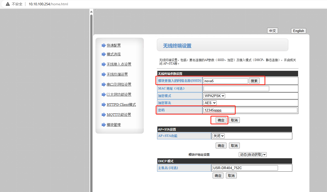Click the arrow icon beside 串口及网络设置
Viewport: 327px width, 192px height.
point(104,84)
